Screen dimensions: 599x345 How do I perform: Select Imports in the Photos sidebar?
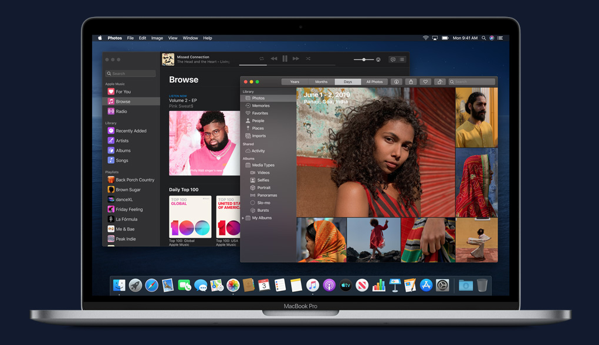click(x=268, y=136)
